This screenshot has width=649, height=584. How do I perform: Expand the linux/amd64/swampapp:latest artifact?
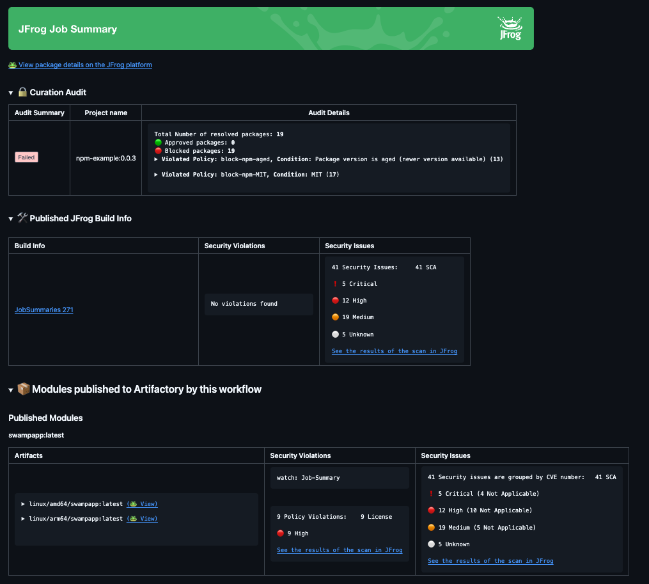pyautogui.click(x=23, y=504)
